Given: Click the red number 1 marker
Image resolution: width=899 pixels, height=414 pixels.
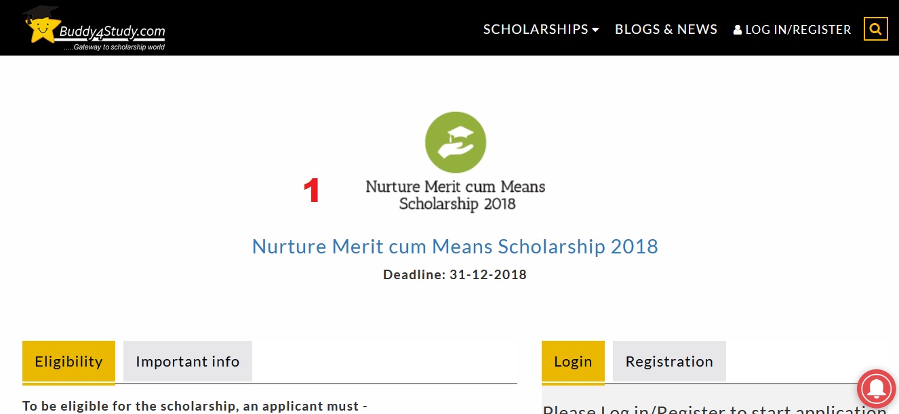Looking at the screenshot, I should (x=311, y=190).
